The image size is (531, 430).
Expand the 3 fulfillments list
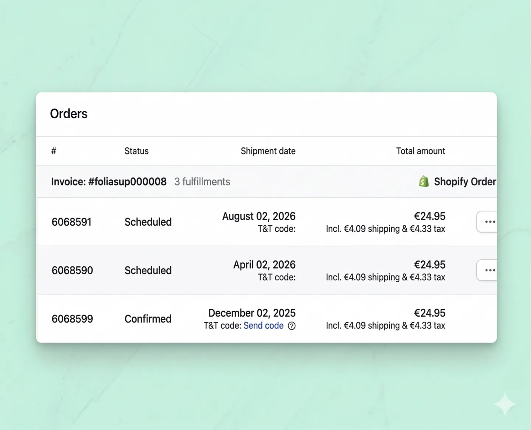click(x=202, y=181)
